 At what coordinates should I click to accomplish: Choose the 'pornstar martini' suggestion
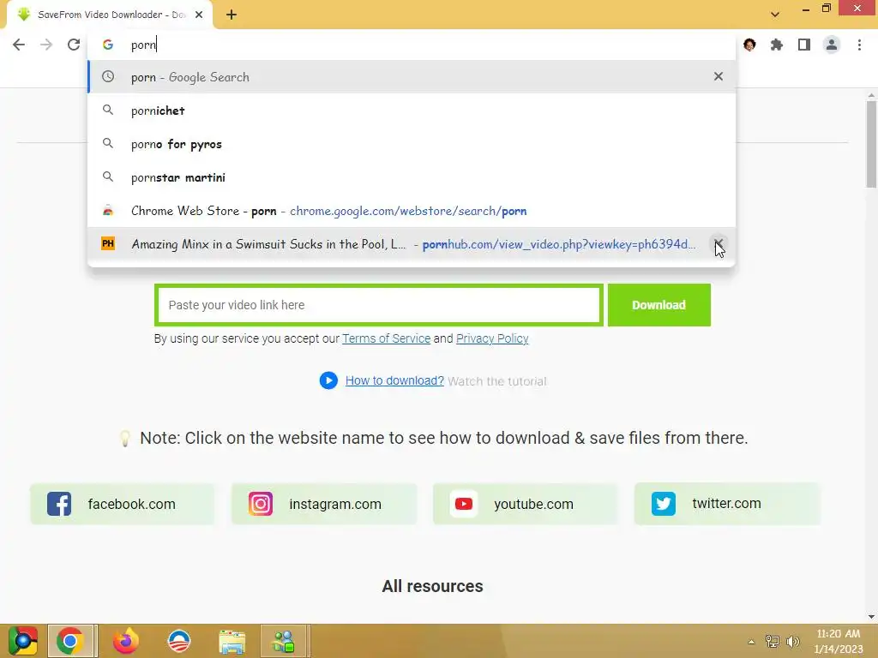pyautogui.click(x=412, y=177)
